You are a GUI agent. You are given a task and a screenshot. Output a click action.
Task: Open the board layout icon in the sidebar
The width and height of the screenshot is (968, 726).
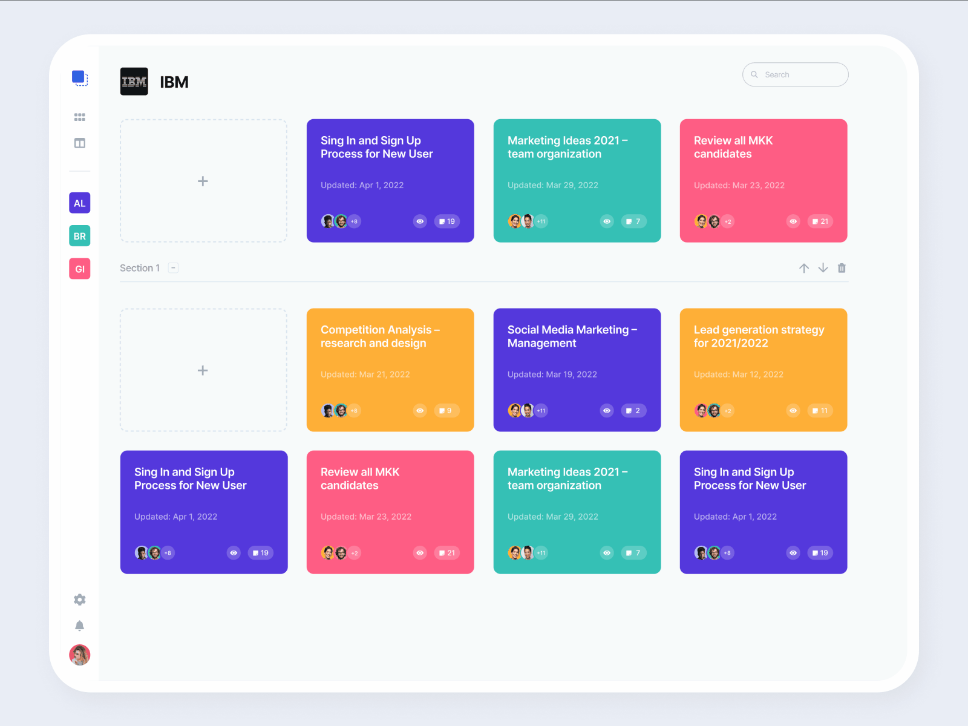point(79,143)
